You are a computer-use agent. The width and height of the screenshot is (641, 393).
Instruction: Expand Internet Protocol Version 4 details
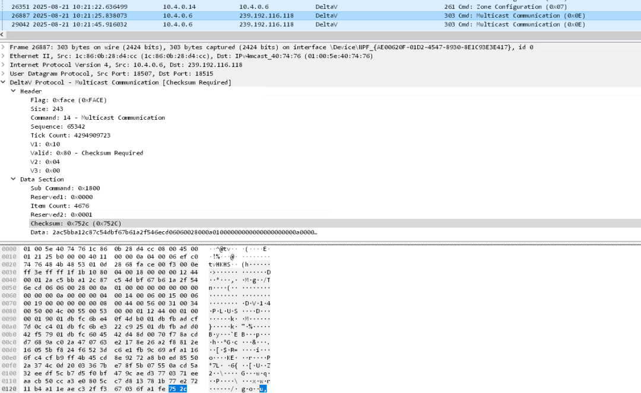(x=4, y=65)
